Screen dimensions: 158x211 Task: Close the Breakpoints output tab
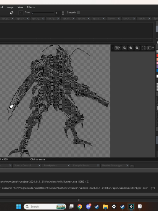click(x=69, y=165)
